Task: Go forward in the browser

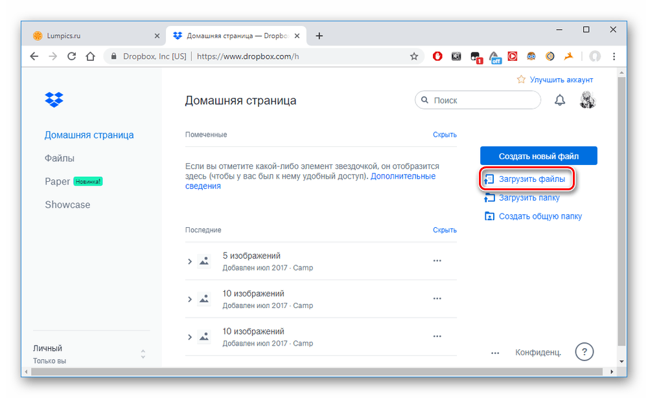Action: click(53, 56)
